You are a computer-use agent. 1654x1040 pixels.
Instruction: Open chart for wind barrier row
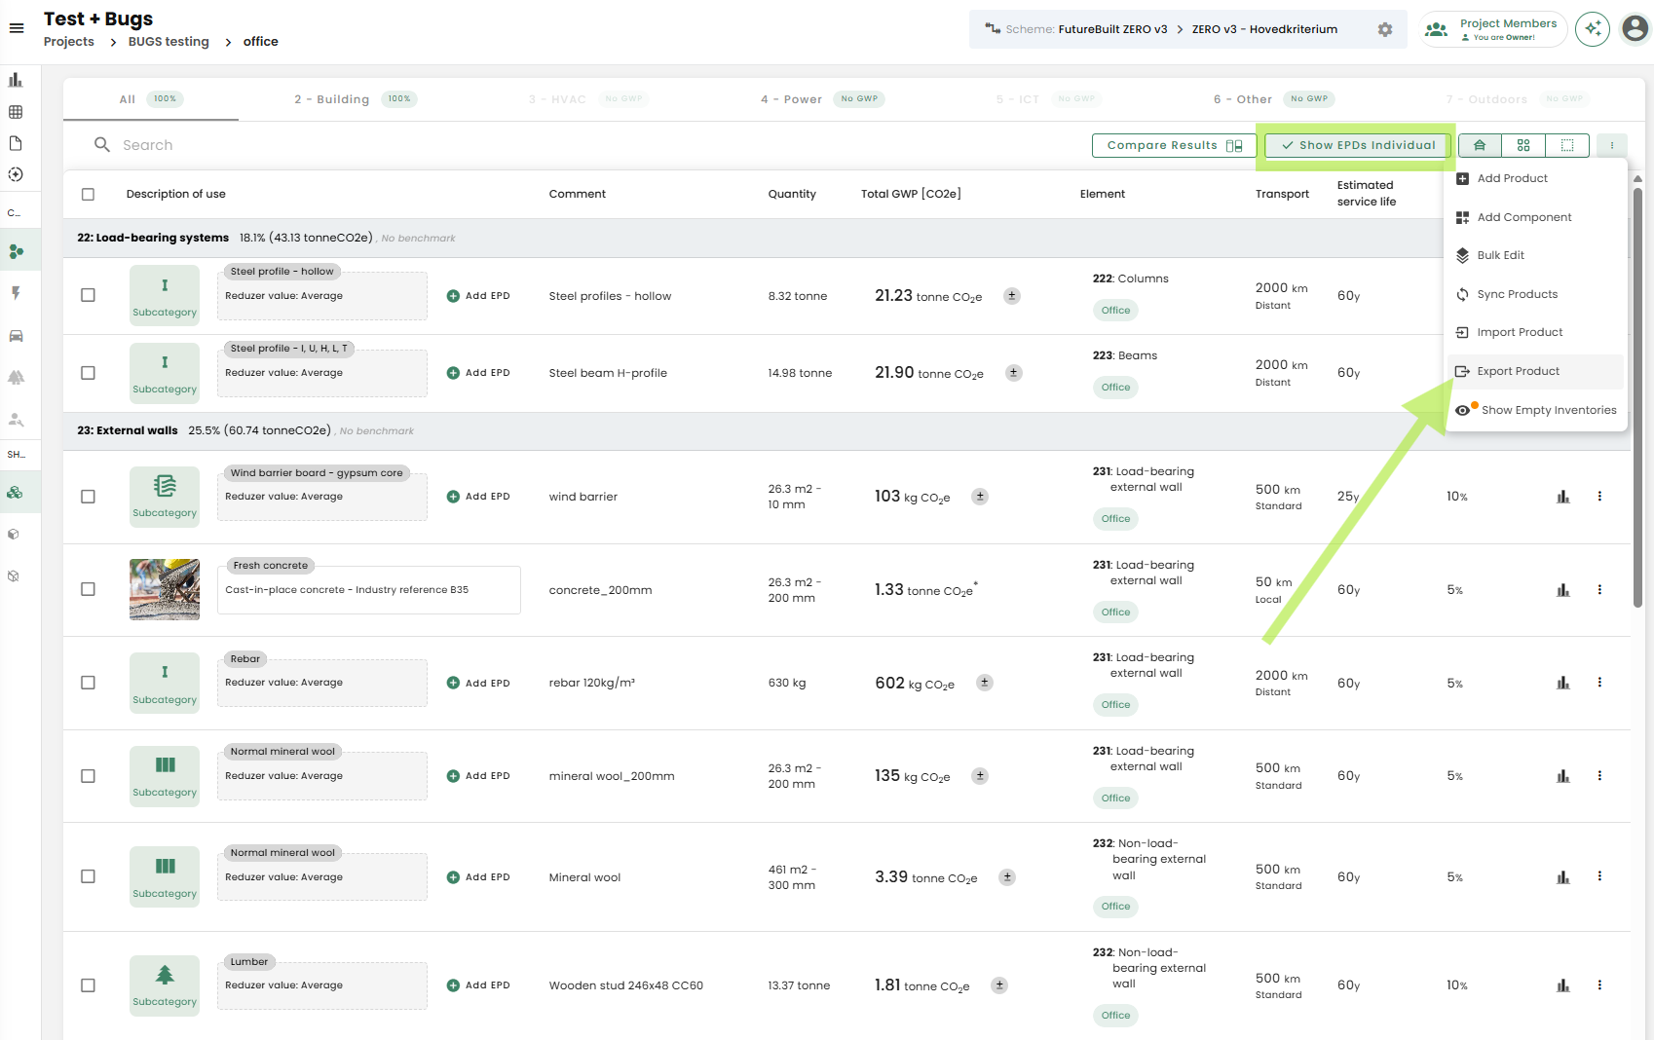tap(1562, 497)
